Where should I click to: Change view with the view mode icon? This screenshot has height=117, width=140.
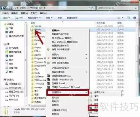pyautogui.click(x=119, y=18)
